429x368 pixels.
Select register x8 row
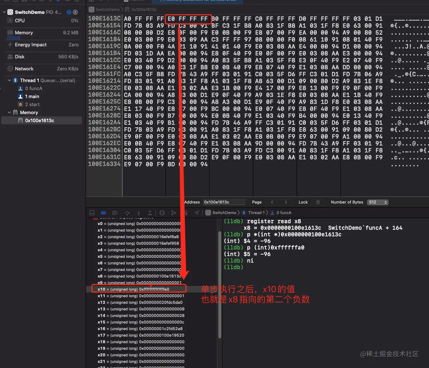pos(152,276)
